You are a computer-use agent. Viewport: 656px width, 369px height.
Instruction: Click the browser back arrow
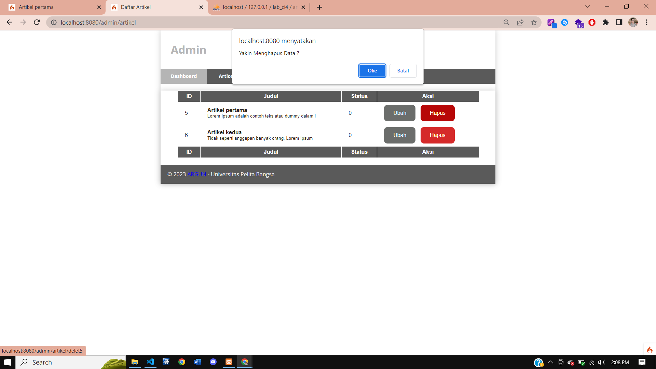point(9,23)
